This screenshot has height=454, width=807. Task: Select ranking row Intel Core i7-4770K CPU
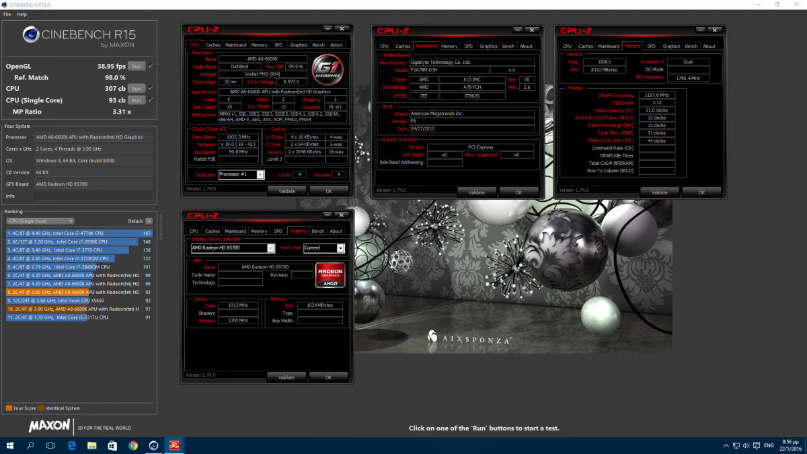[x=79, y=233]
